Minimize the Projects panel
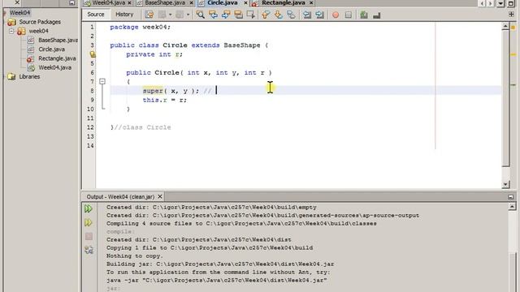Screen dimensions: 520x292 pos(72,3)
